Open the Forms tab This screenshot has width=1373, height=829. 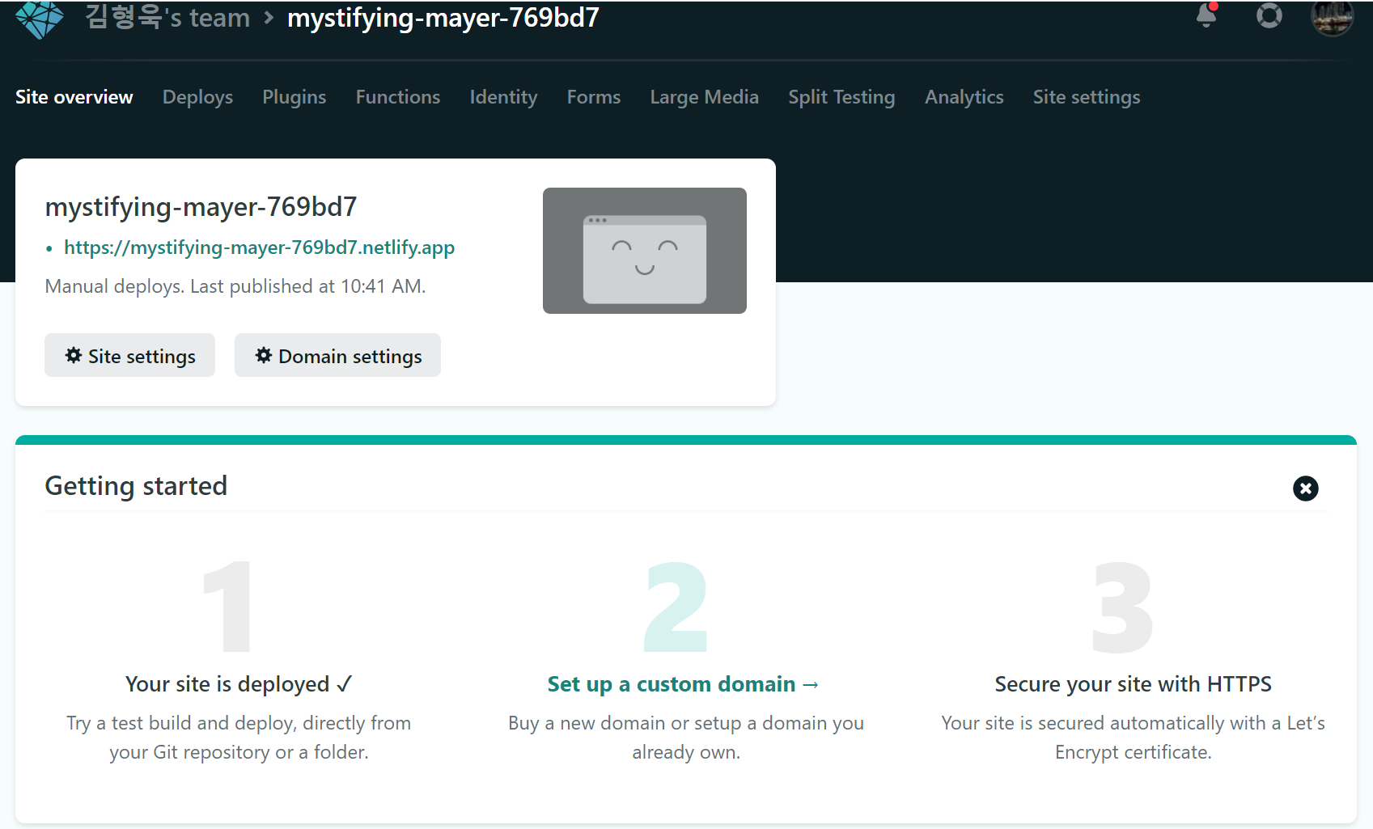click(594, 97)
